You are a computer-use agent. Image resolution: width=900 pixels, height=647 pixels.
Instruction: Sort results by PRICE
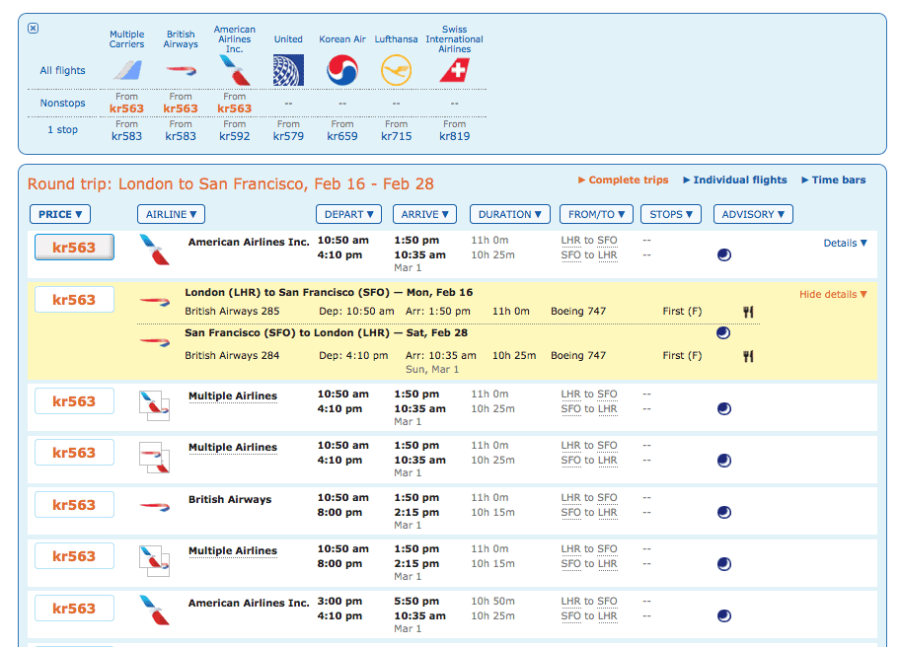60,214
